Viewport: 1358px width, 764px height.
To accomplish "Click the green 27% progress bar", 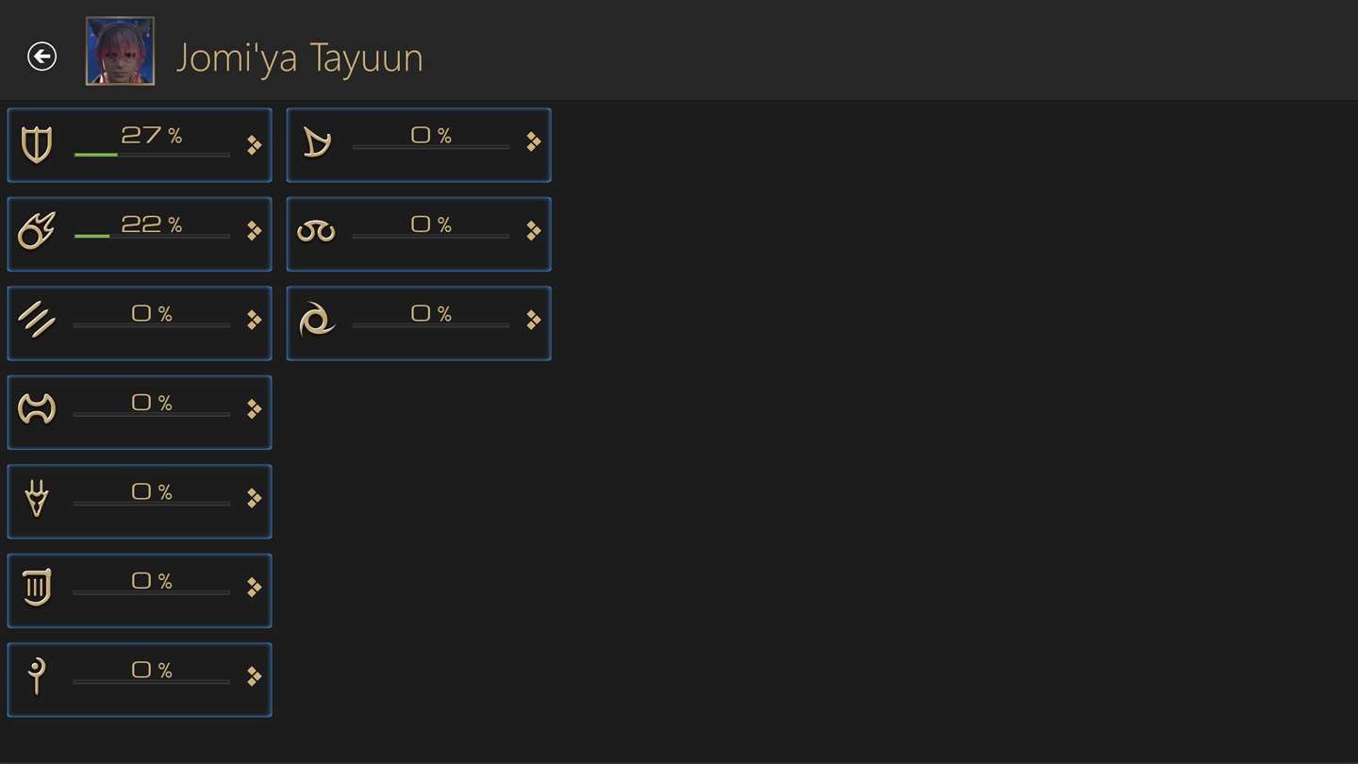I will [151, 154].
